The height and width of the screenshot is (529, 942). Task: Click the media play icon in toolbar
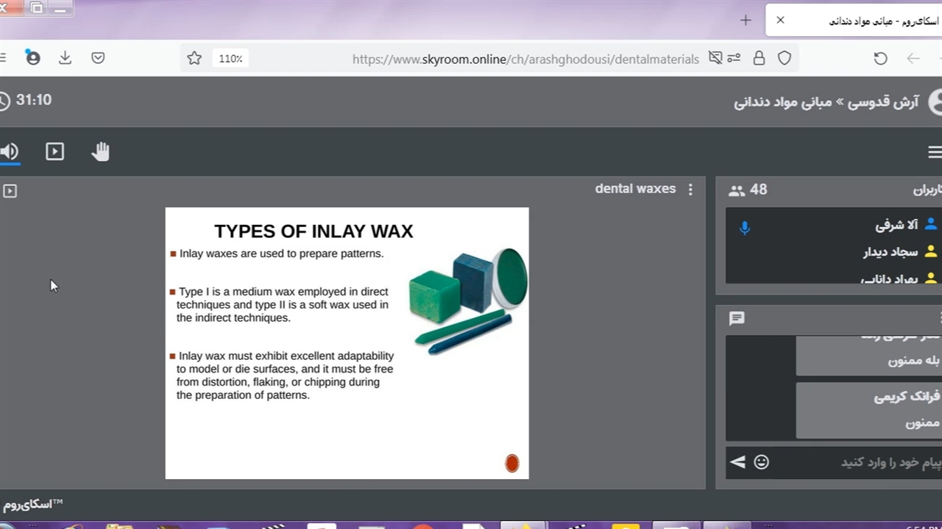54,151
